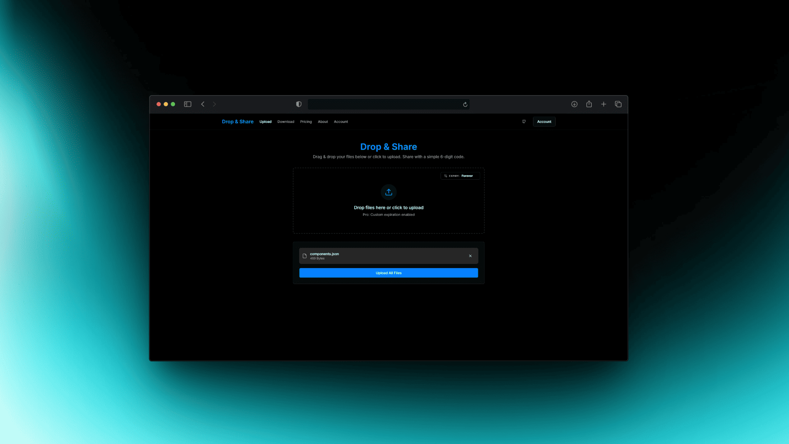Click the Upload All Files button
Image resolution: width=789 pixels, height=444 pixels.
click(x=388, y=273)
